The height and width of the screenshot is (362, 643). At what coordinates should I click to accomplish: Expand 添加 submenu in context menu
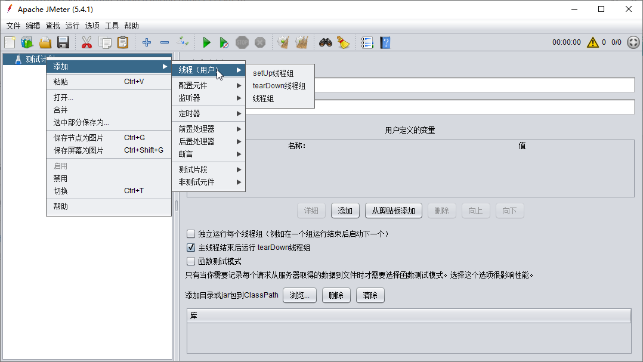click(109, 66)
